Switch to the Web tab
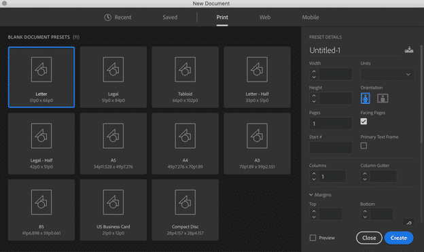 coord(265,17)
